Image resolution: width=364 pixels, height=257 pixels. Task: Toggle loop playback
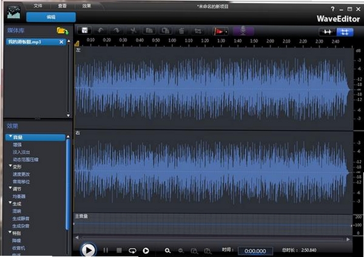pos(132,250)
